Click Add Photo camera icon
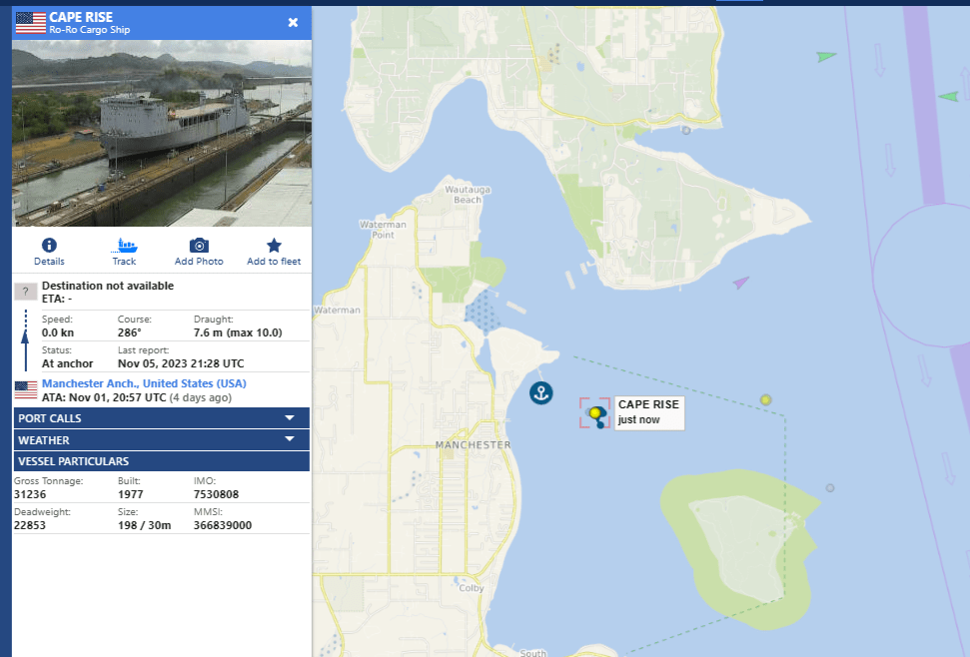The width and height of the screenshot is (970, 657). [199, 246]
